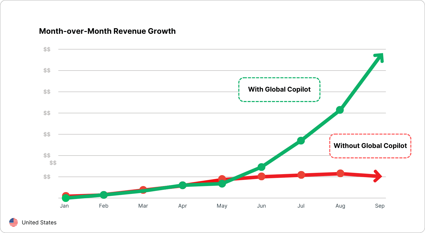This screenshot has height=233, width=425.
Task: Click the 'Jan' axis label
Action: [64, 206]
